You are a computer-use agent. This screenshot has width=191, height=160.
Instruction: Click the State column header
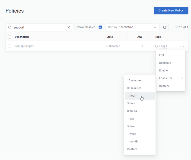tap(110, 37)
